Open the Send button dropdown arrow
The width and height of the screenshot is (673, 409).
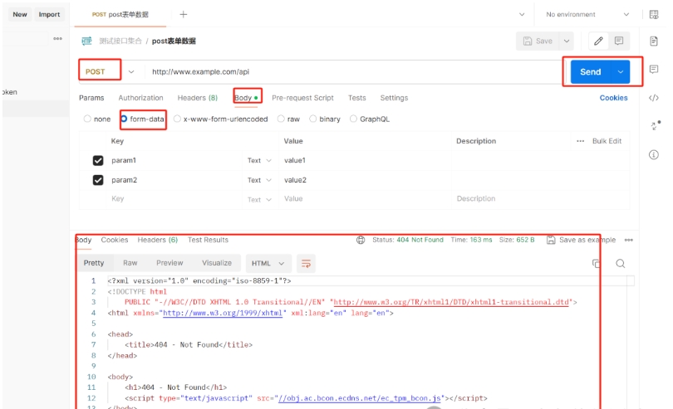621,72
